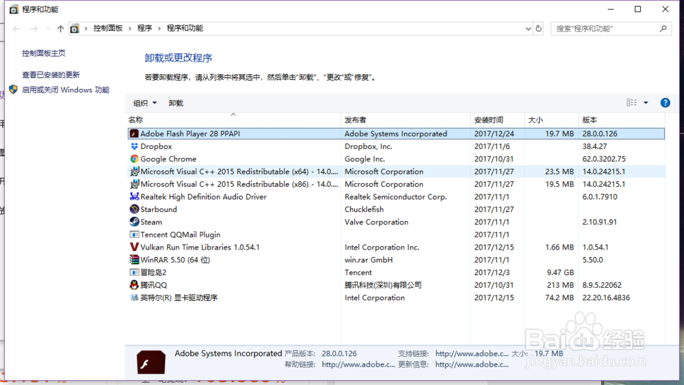Click the shield icon for Windows features

13,90
